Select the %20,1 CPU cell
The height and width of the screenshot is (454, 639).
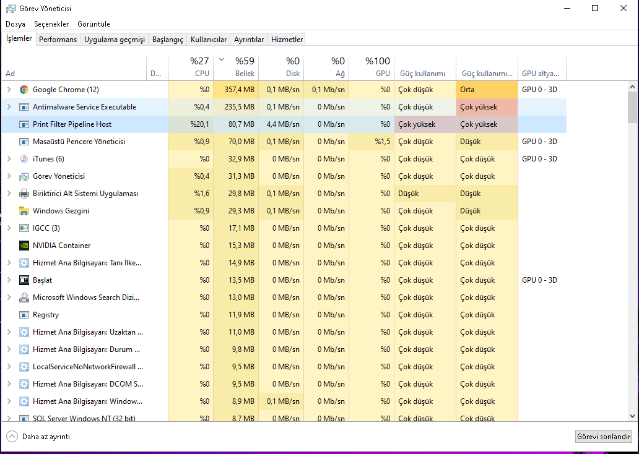pos(191,124)
